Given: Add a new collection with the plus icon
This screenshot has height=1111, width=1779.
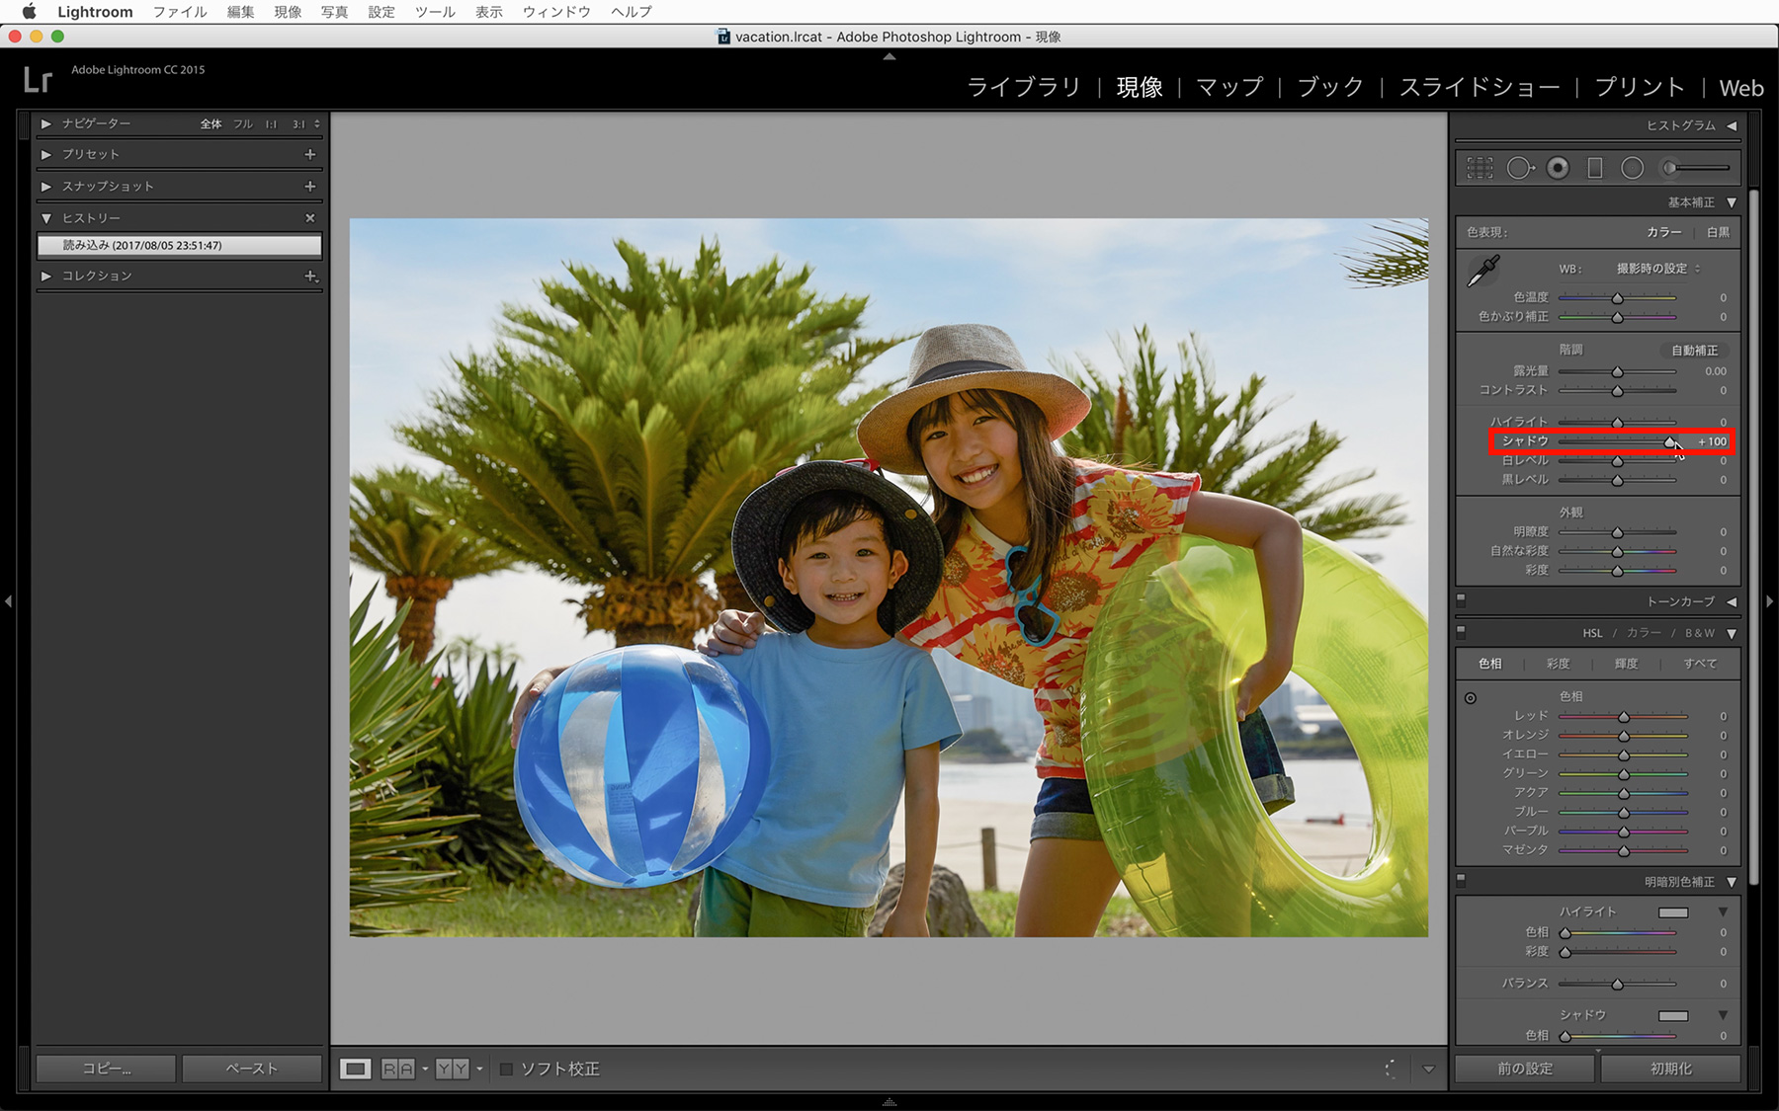Looking at the screenshot, I should click(x=310, y=276).
